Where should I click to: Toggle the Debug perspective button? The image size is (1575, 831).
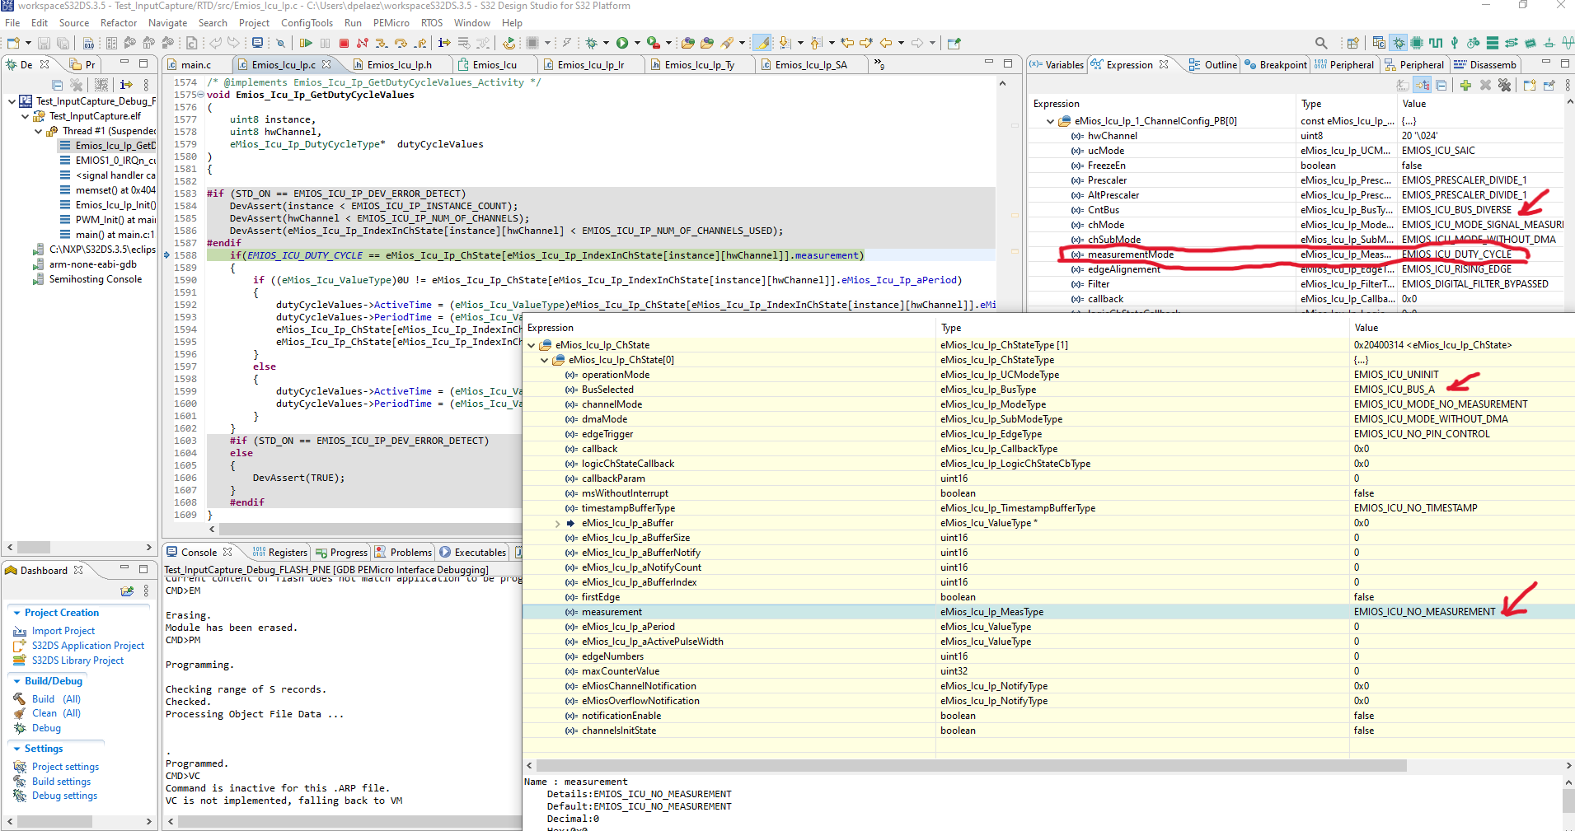pyautogui.click(x=1399, y=43)
